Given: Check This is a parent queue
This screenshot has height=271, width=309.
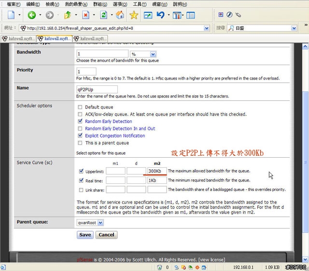Looking at the screenshot, I should click(x=80, y=143).
